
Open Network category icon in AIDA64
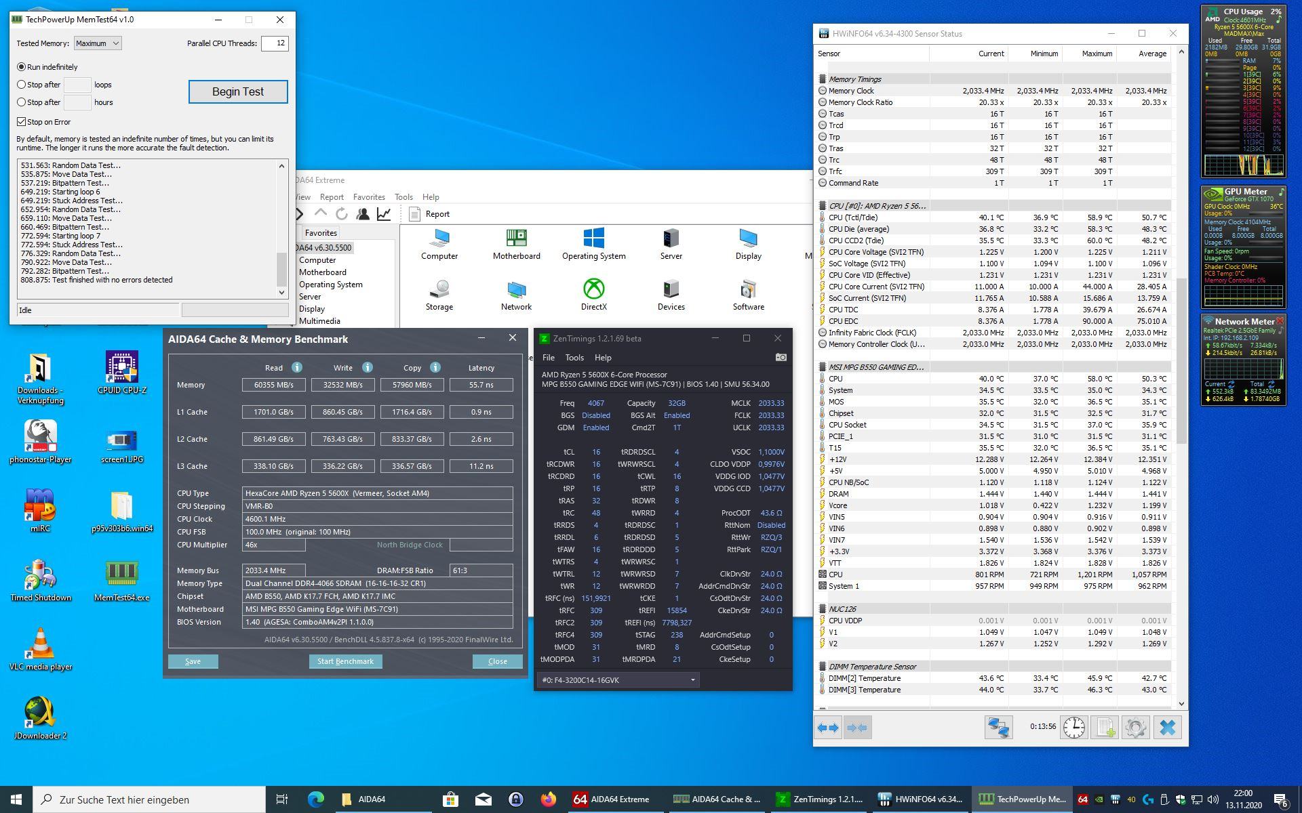pyautogui.click(x=517, y=295)
